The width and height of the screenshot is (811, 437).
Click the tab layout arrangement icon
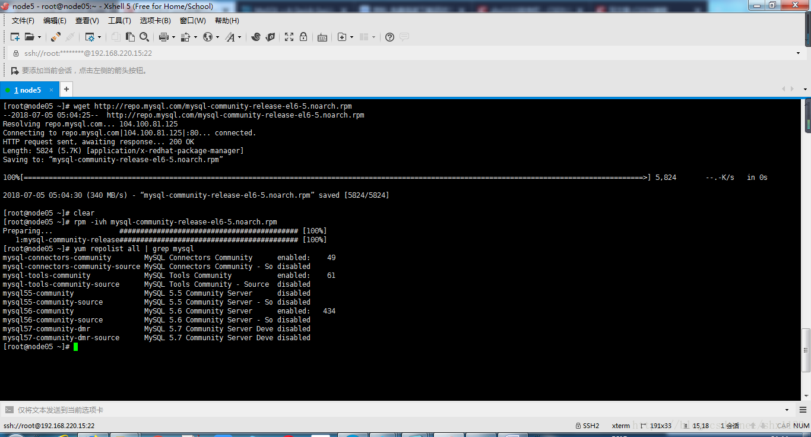(x=365, y=37)
